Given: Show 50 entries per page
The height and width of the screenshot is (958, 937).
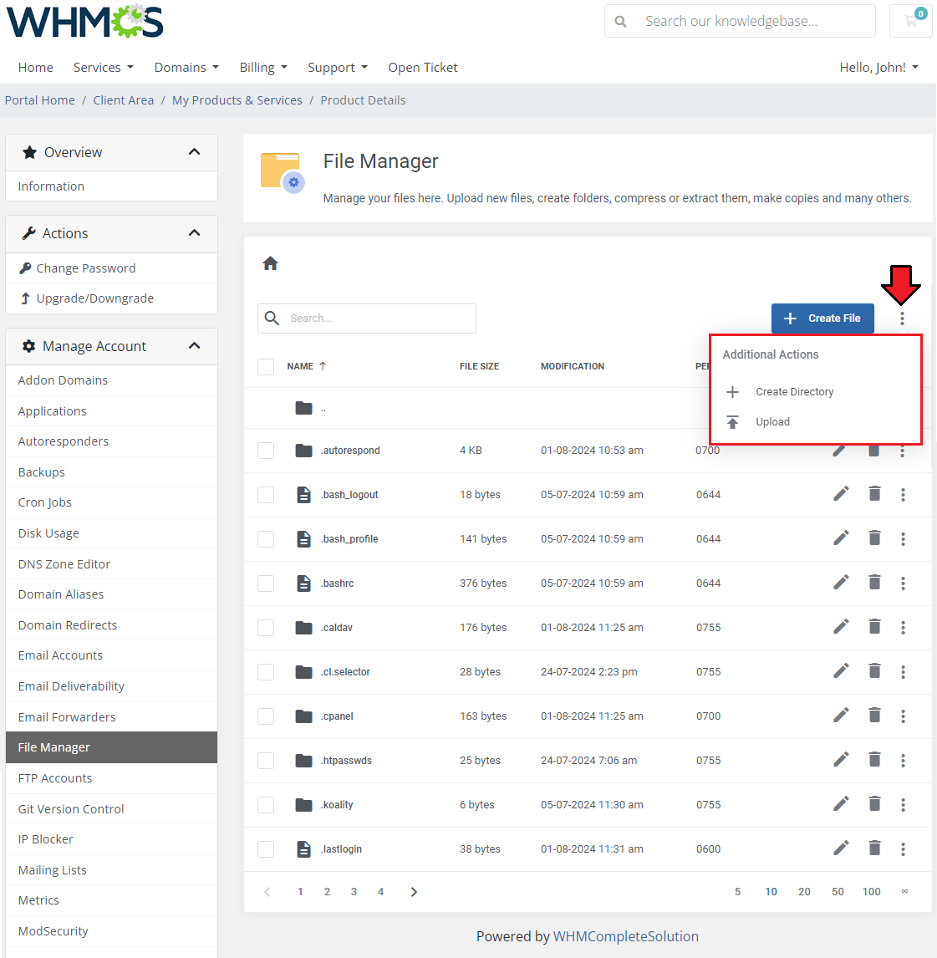Looking at the screenshot, I should pyautogui.click(x=838, y=892).
